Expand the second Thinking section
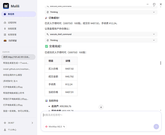The image size is (165, 135). click(101, 40)
